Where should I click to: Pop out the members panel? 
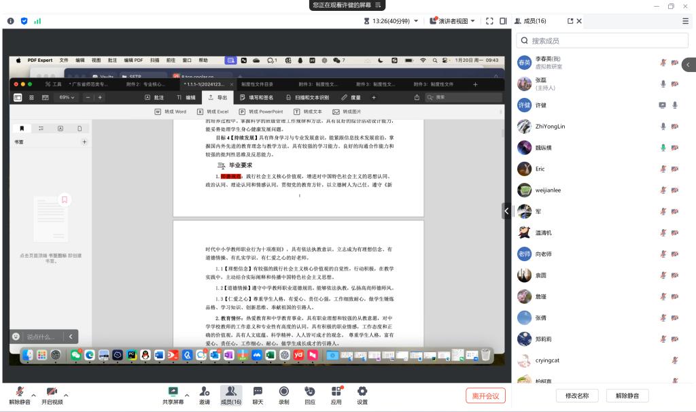coord(570,21)
